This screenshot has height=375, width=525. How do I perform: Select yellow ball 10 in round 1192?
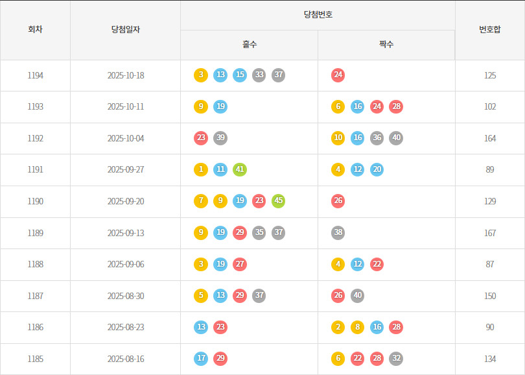[338, 138]
